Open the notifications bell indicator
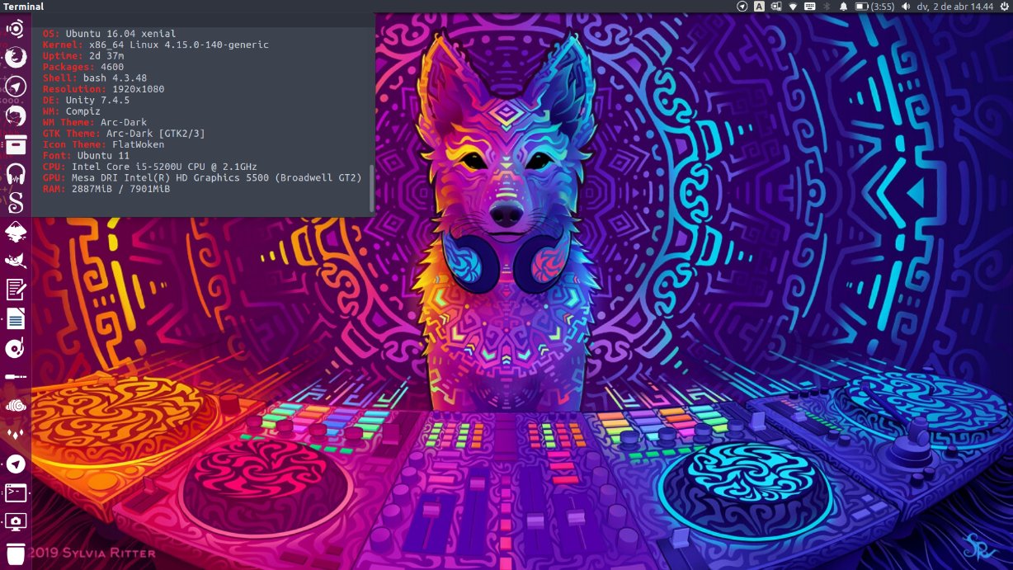The image size is (1013, 570). click(843, 7)
